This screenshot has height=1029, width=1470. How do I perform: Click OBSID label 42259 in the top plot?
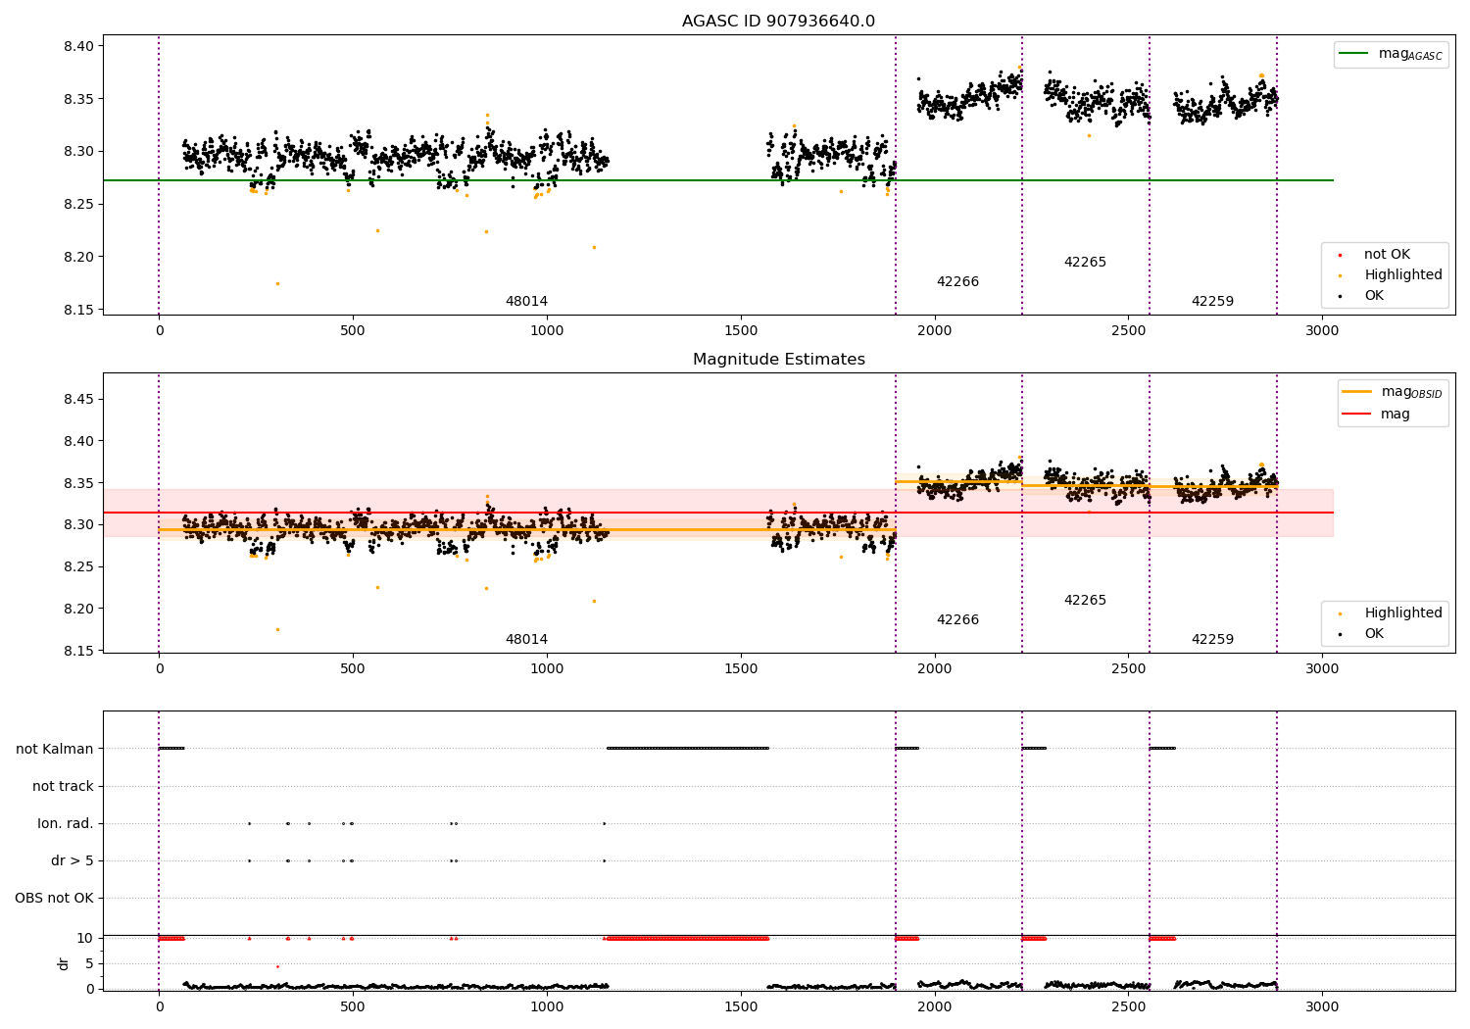[x=1212, y=302]
